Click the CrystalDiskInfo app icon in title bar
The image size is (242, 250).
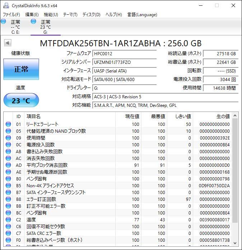6,5
